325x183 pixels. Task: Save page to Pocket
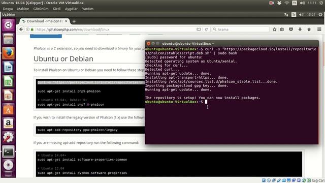point(291,29)
